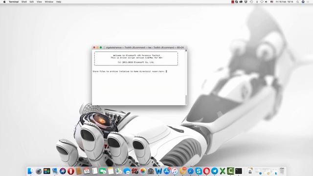
Task: Open Photo Booth icon in Dock
Action: (x=134, y=171)
